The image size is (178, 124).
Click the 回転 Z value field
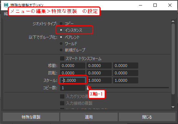click(126, 73)
